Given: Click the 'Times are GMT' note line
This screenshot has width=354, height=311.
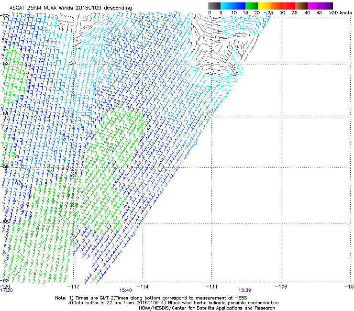Looking at the screenshot, I should pos(151,298).
